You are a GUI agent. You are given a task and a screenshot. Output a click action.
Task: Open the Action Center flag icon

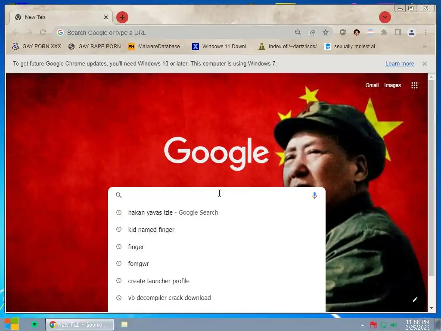[x=373, y=325]
